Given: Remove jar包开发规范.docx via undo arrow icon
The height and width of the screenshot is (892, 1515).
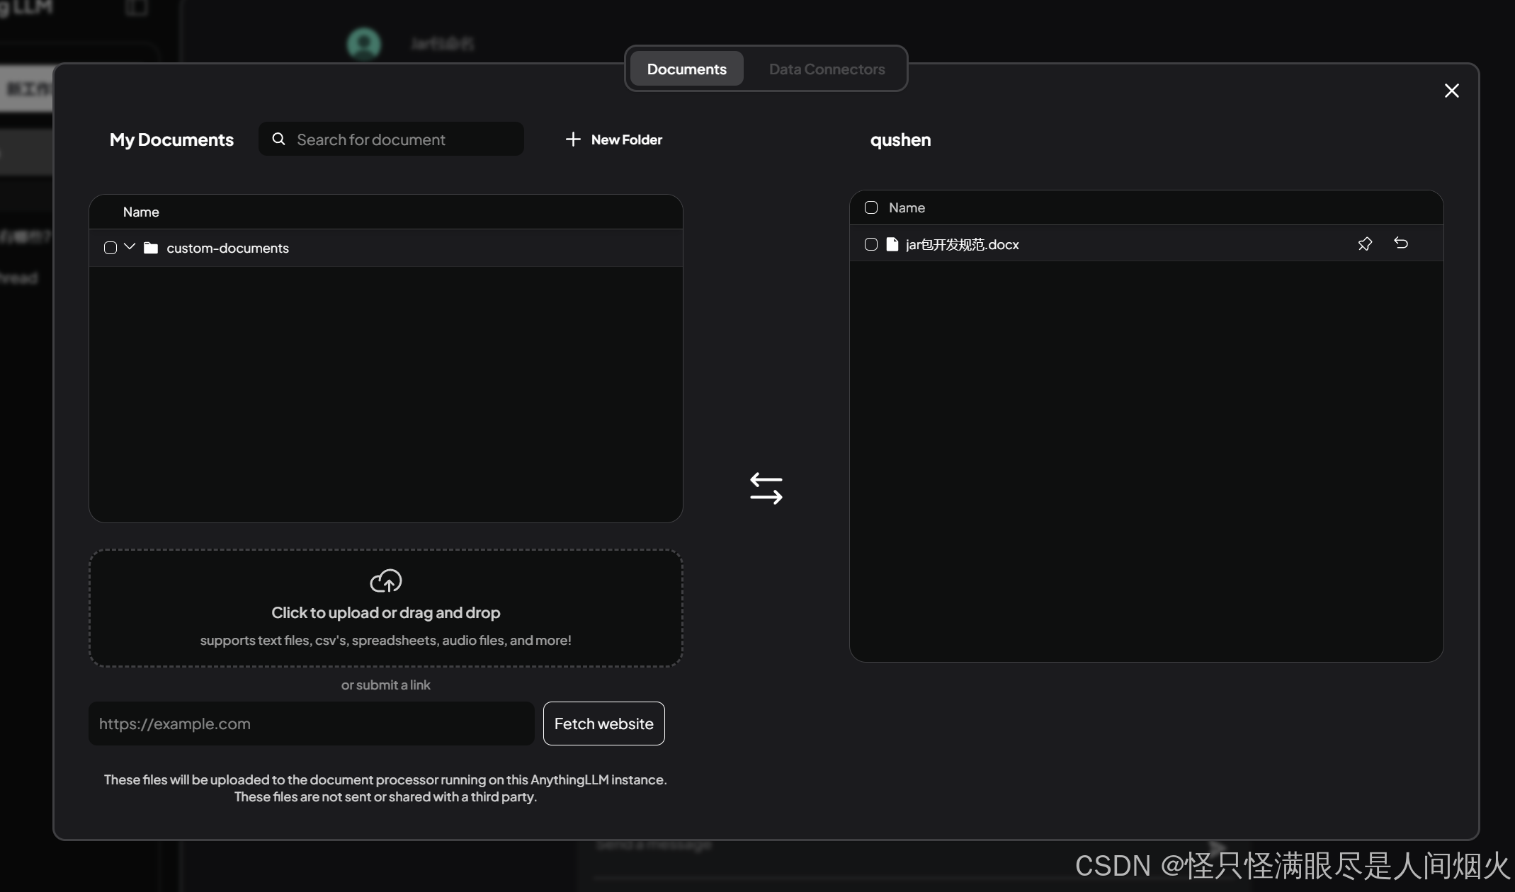Looking at the screenshot, I should coord(1401,244).
